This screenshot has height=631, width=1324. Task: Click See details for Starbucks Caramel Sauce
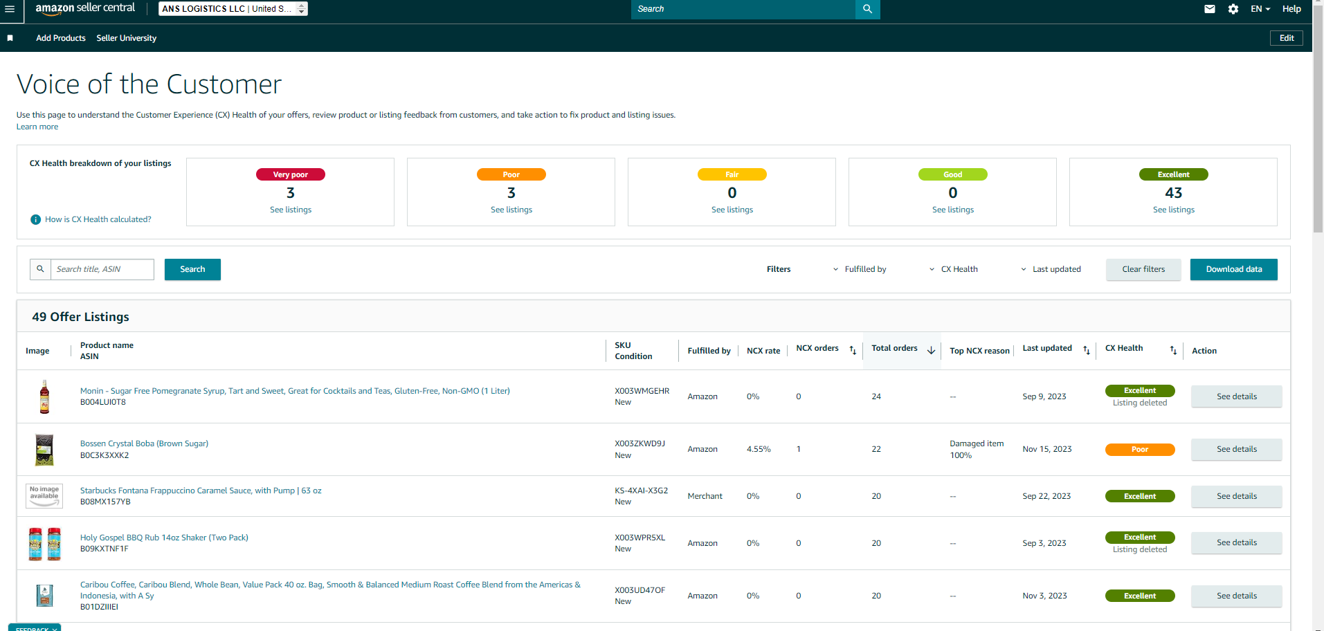pyautogui.click(x=1237, y=496)
